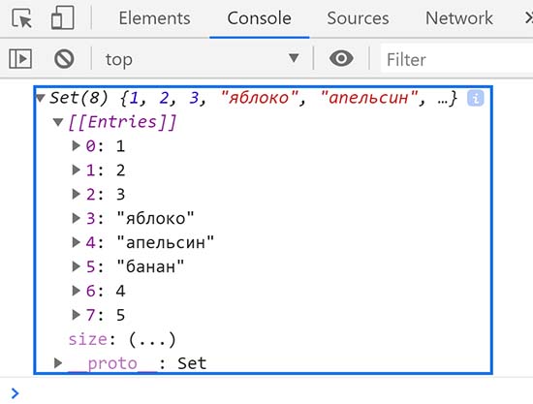
Task: Expand entry 1: 2
Action: click(77, 170)
